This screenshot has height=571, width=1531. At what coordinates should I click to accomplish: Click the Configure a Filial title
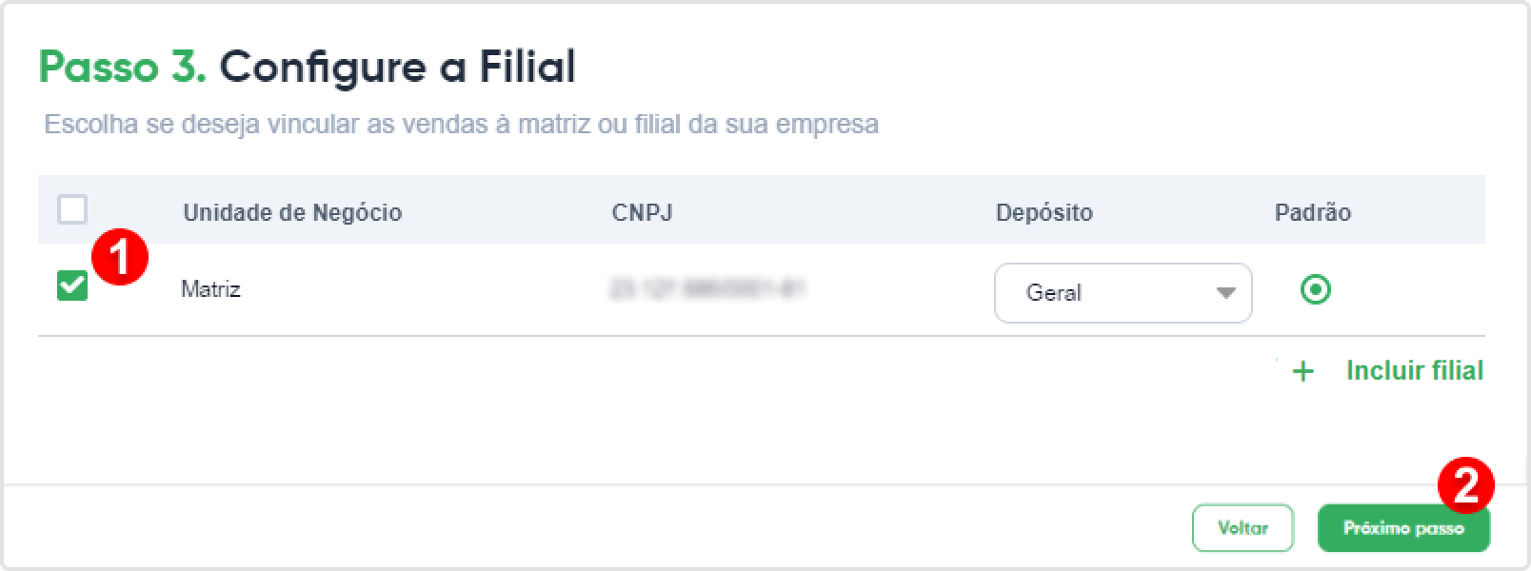point(398,68)
